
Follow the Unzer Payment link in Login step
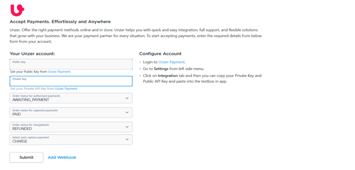point(172,62)
